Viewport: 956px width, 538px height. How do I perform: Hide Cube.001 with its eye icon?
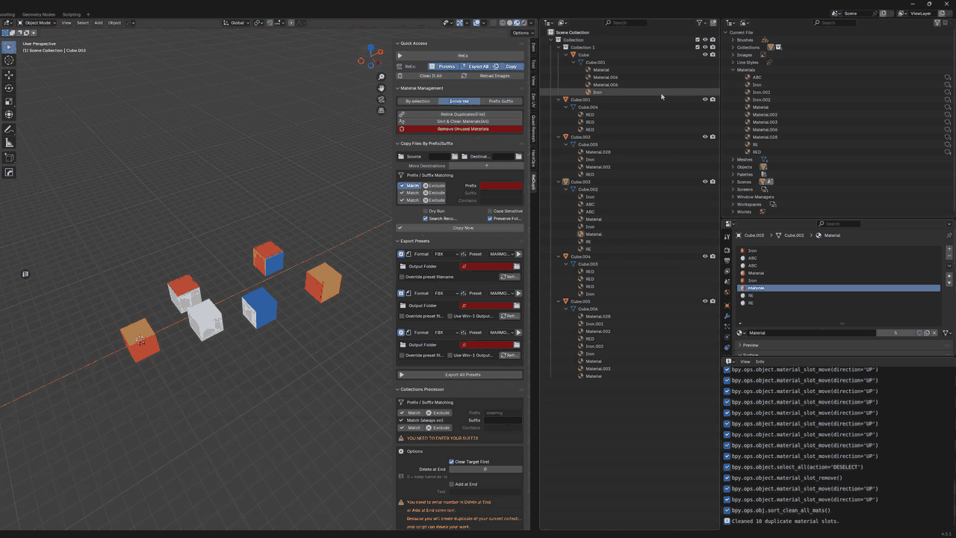[705, 99]
